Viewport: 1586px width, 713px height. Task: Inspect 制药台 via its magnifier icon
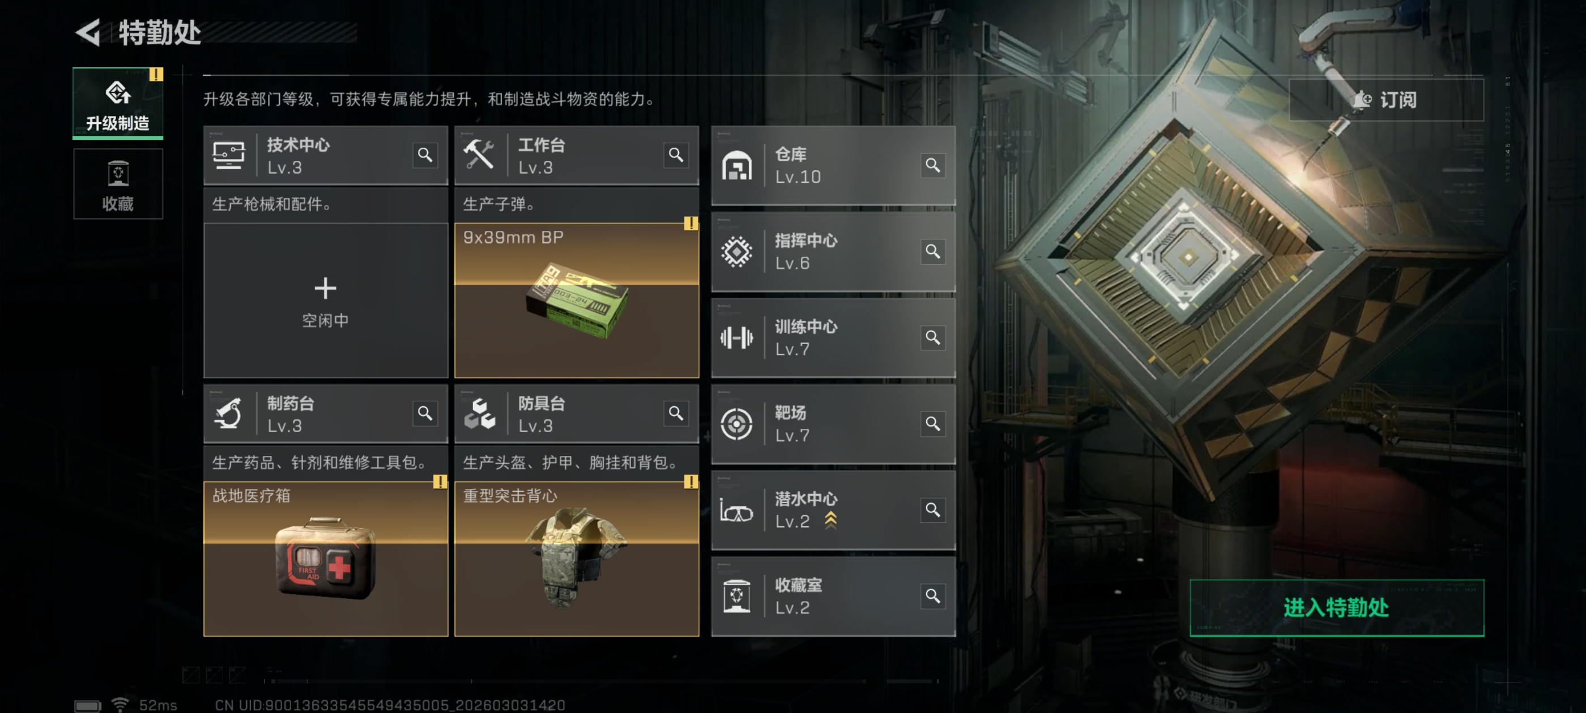point(425,414)
